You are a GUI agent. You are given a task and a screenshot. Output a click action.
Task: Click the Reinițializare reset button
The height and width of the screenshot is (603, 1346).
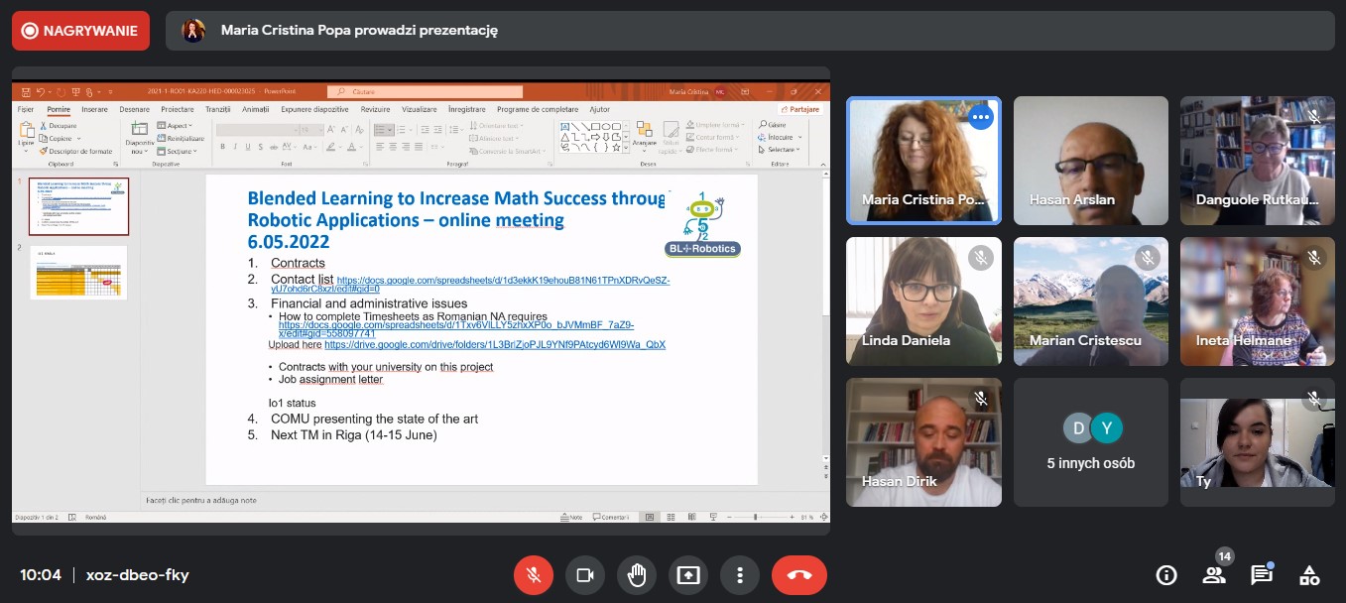pyautogui.click(x=180, y=139)
